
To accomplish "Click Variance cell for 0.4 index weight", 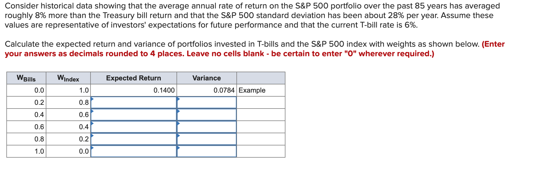I will point(207,127).
